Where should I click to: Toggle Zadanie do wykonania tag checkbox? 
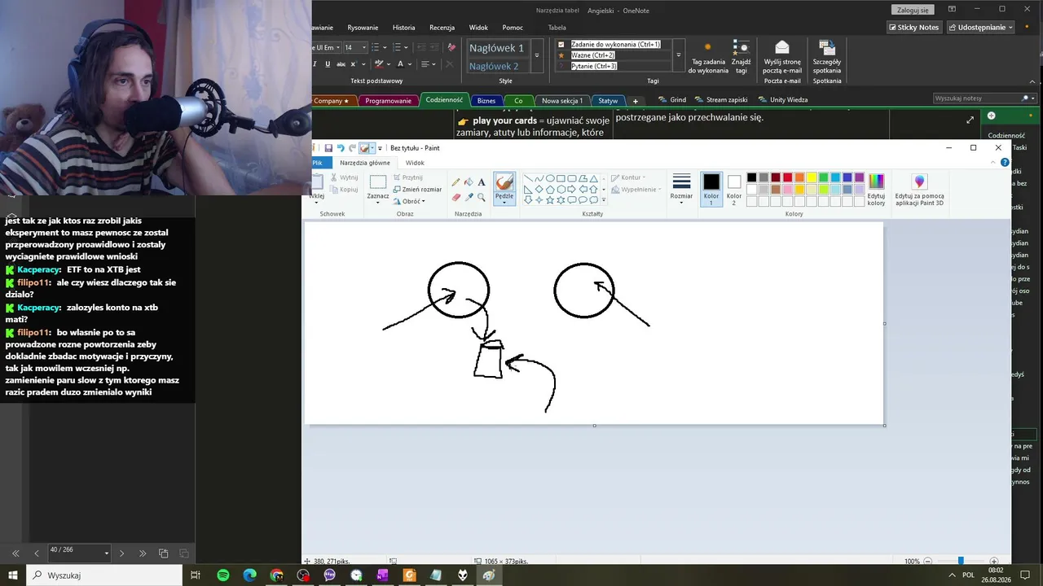561,45
